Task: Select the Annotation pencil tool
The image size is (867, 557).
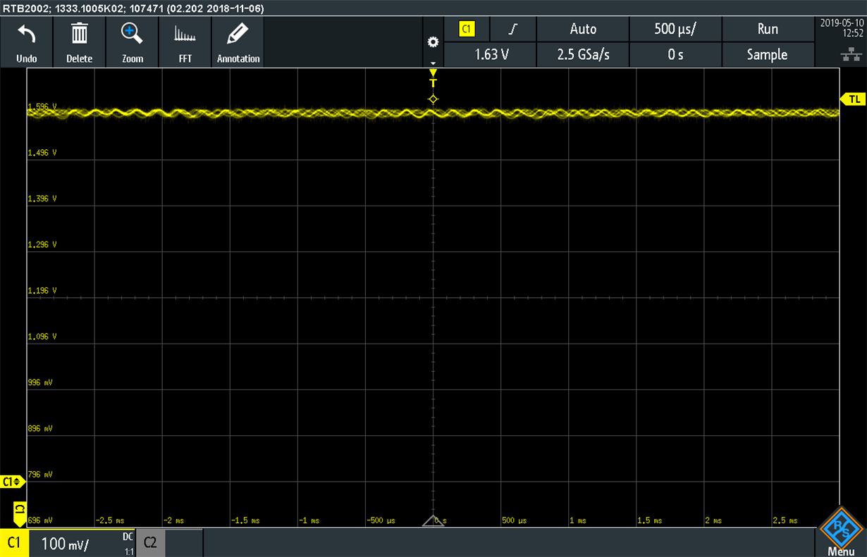Action: pyautogui.click(x=238, y=34)
